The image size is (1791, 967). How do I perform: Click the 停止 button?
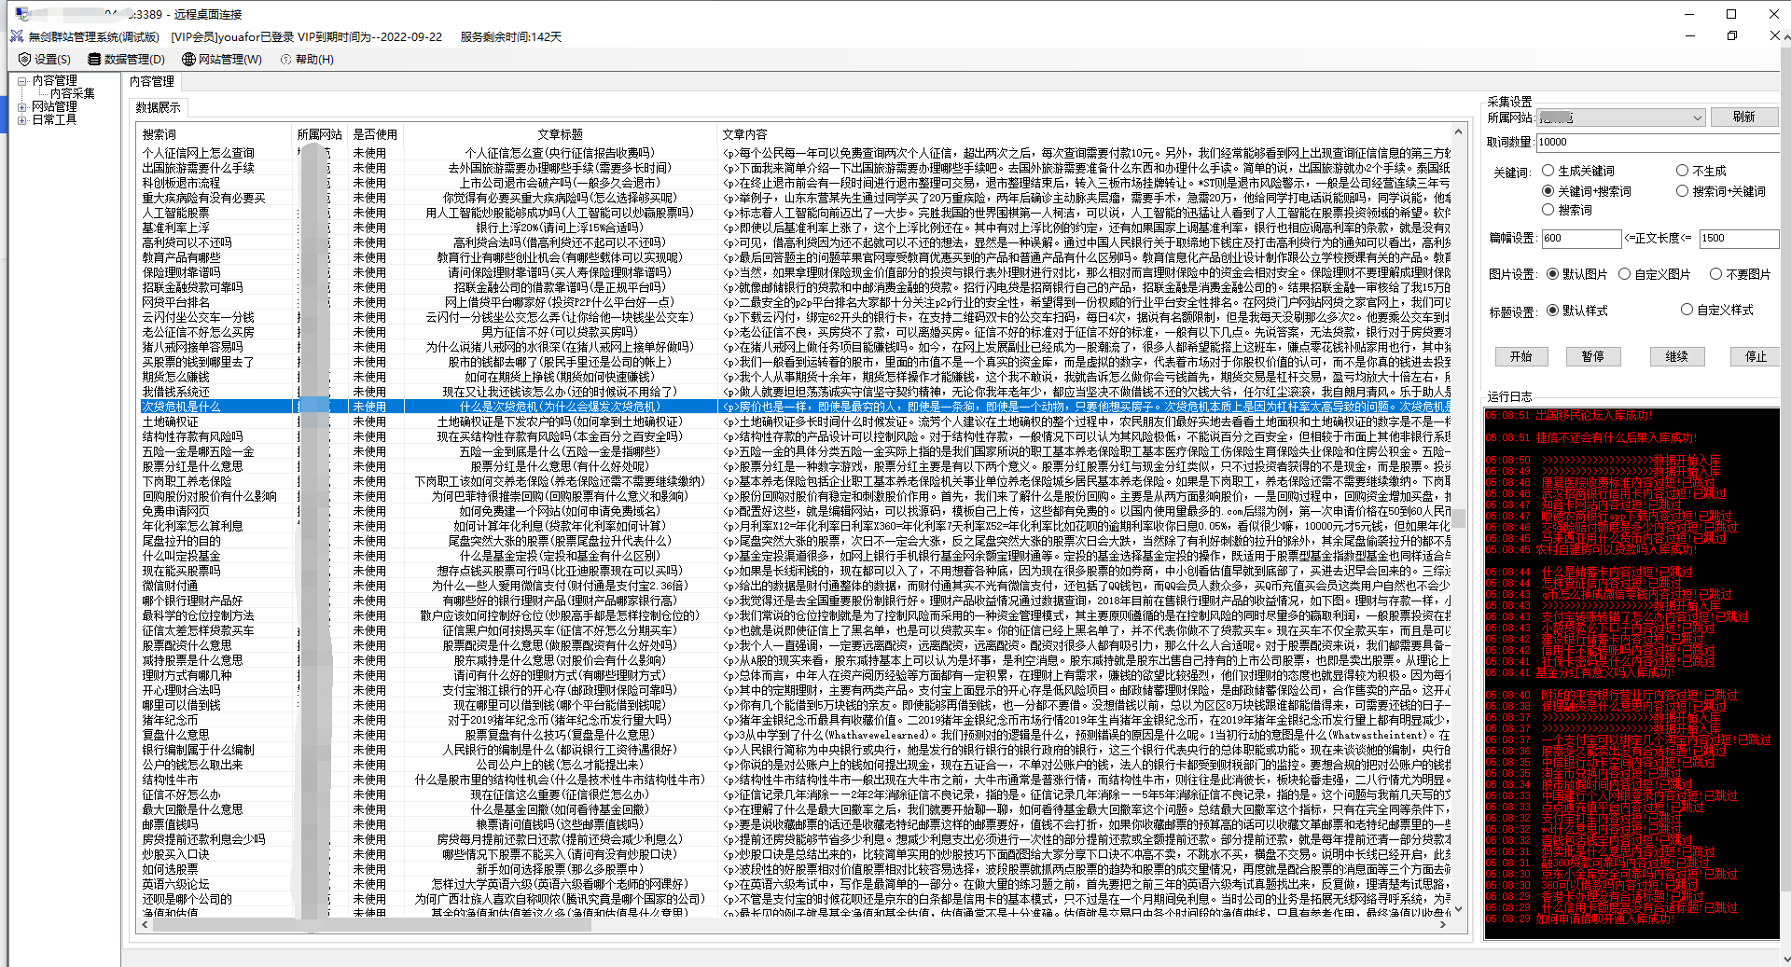(1756, 356)
